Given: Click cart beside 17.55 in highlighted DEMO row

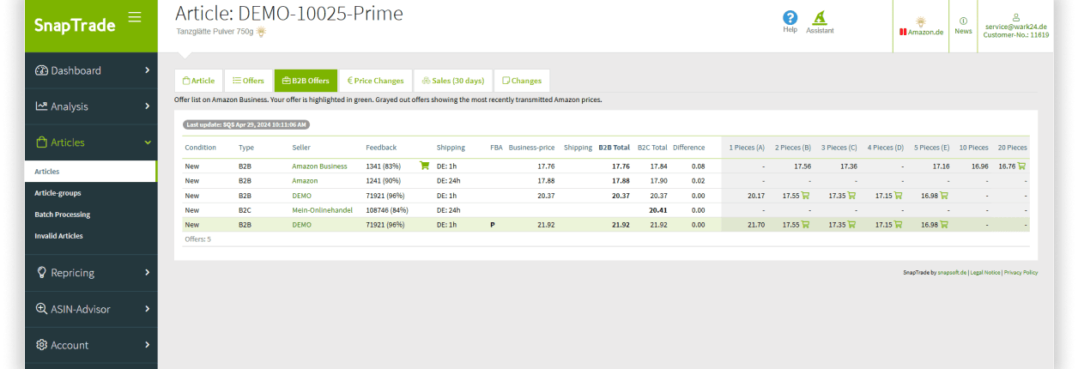Looking at the screenshot, I should [805, 225].
